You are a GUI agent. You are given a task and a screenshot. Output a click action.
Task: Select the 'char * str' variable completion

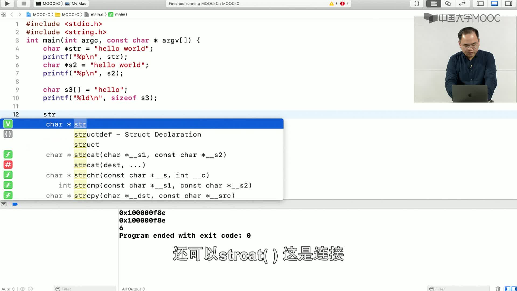pyautogui.click(x=142, y=124)
